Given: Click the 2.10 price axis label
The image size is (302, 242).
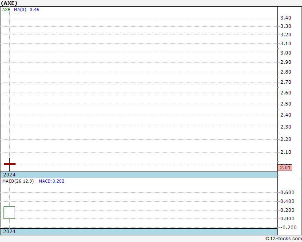Looking at the screenshot, I should tap(286, 152).
